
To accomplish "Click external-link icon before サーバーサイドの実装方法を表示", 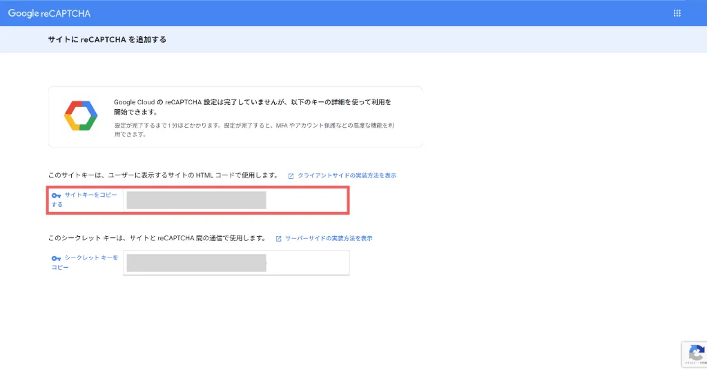I will click(x=279, y=239).
